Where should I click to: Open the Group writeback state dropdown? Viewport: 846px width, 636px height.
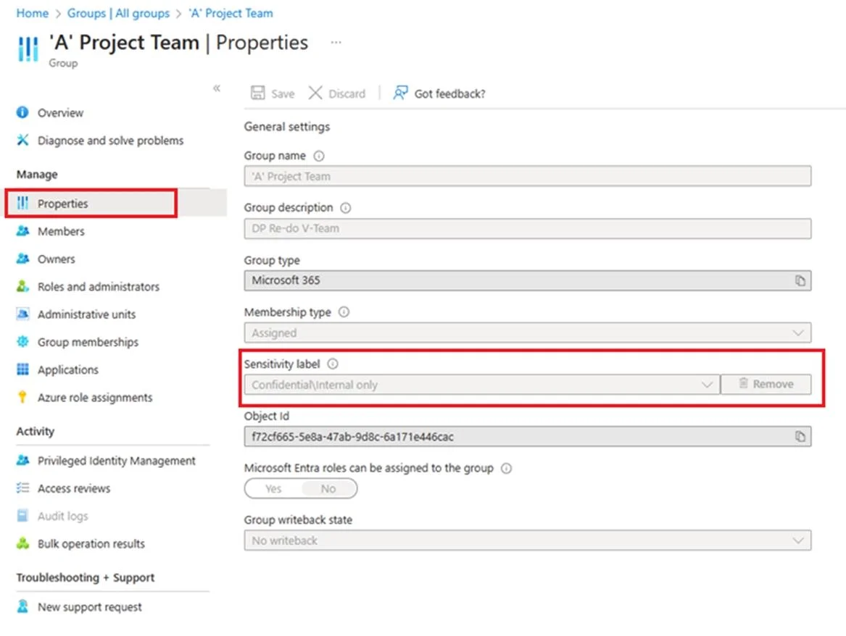[527, 540]
